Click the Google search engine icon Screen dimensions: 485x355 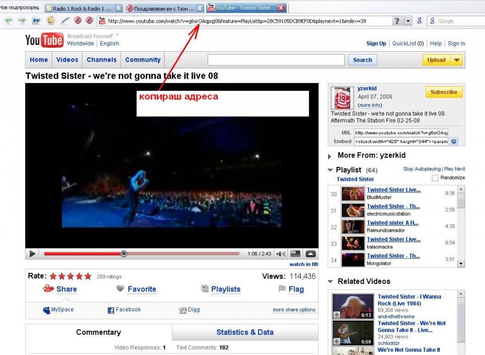432,21
